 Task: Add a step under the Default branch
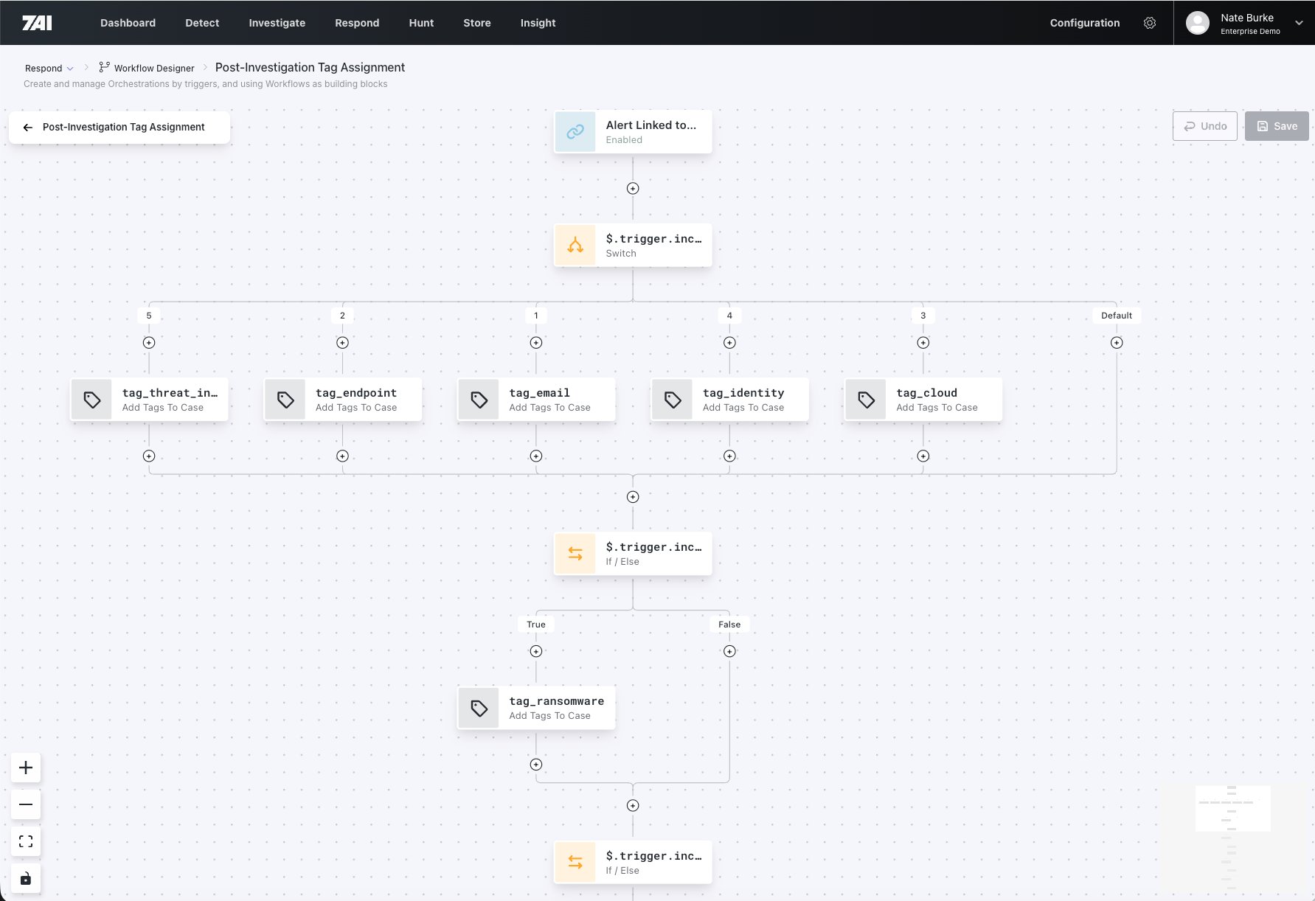point(1117,343)
